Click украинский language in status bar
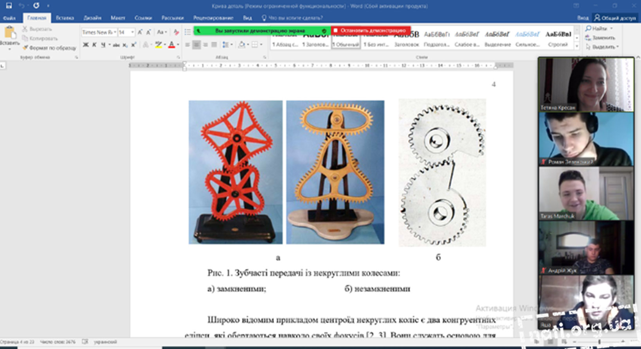Screen dimensions: 641x349 click(x=105, y=342)
